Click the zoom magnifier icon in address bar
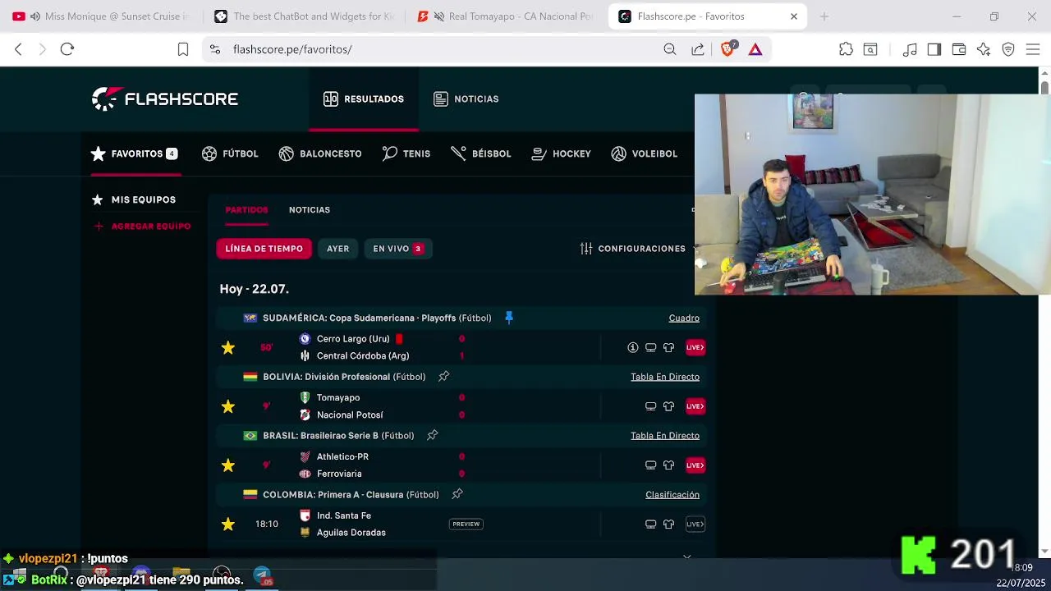Screen dimensions: 1051x591 (670, 49)
